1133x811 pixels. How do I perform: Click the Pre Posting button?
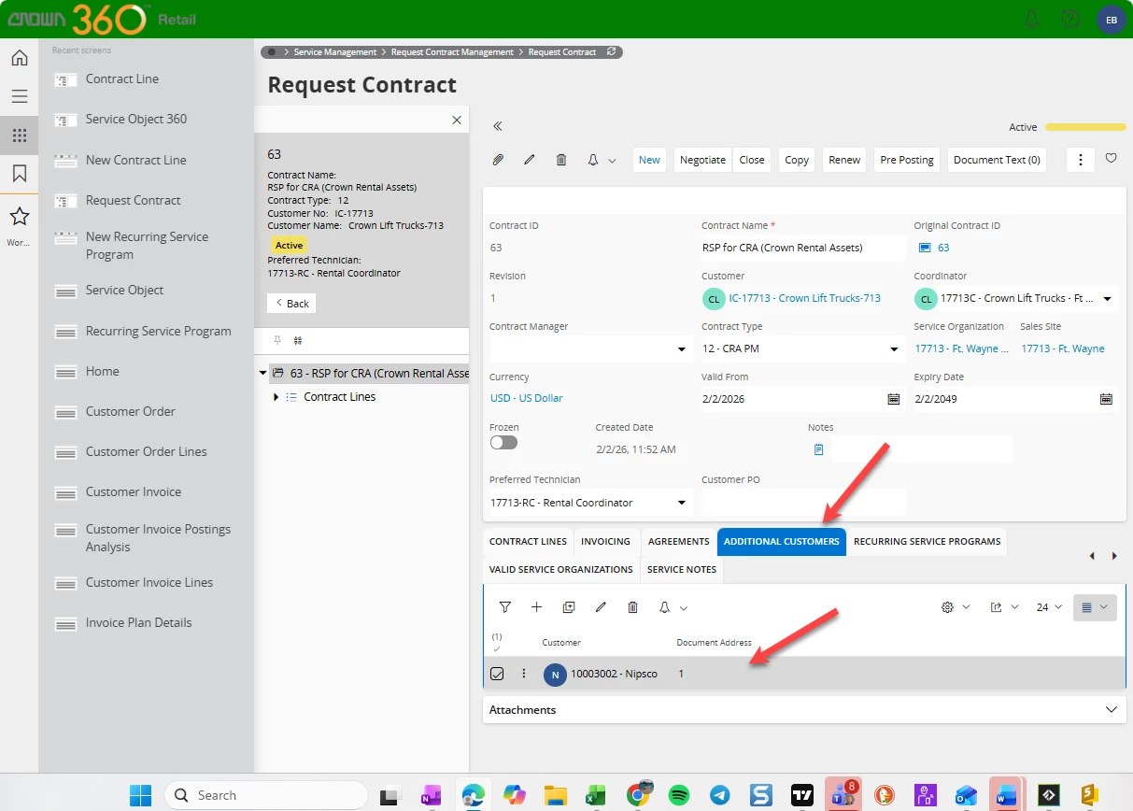[907, 160]
